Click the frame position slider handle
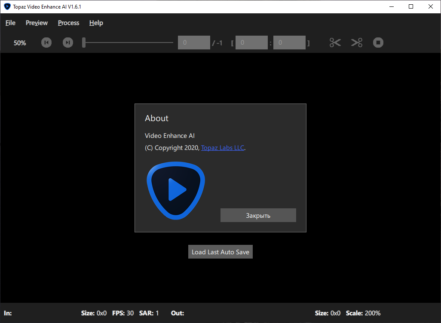Image resolution: width=441 pixels, height=323 pixels. pos(83,43)
